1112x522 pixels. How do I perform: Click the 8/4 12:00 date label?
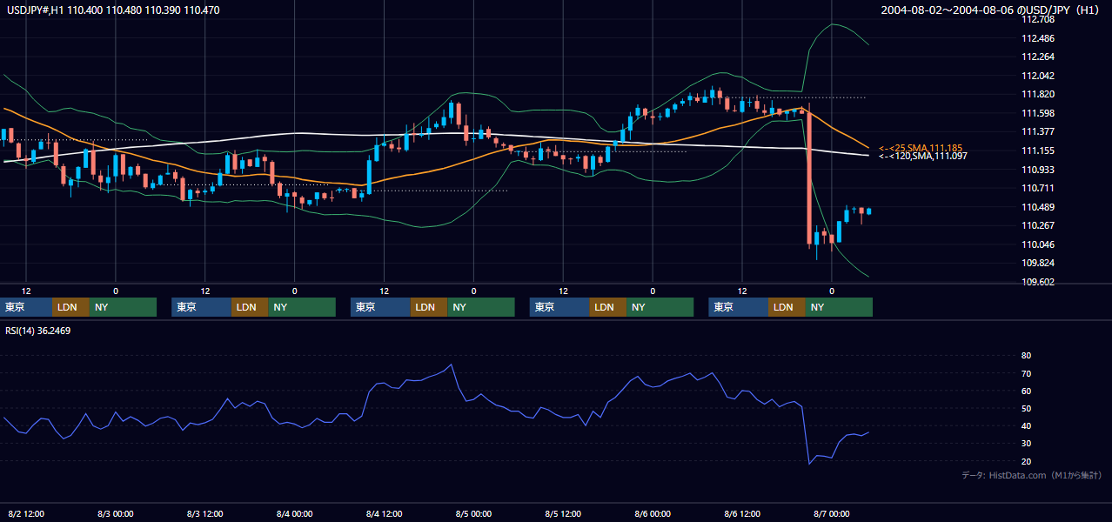point(385,514)
